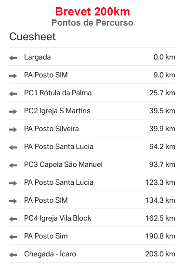Click the right arrow icon beside PC2 Igreja S Martins
The width and height of the screenshot is (185, 268).
[x=13, y=112]
